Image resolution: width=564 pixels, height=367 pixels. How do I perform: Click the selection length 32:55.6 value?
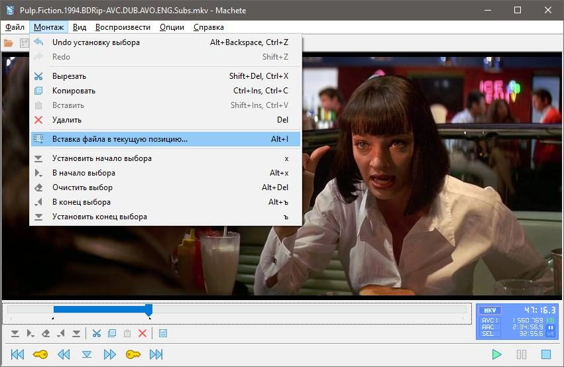(532, 334)
